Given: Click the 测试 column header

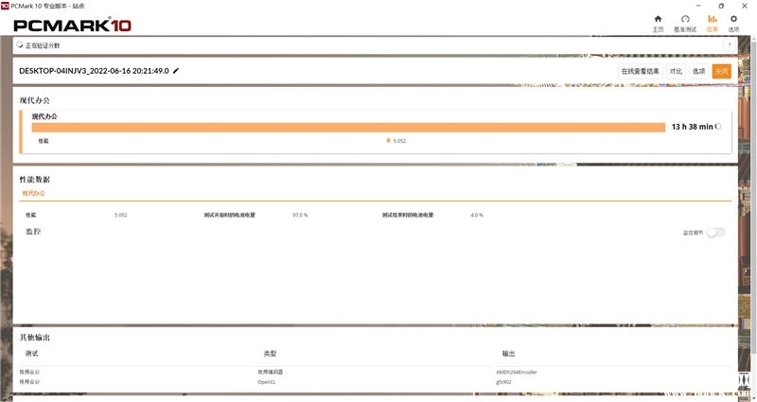Looking at the screenshot, I should 32,353.
